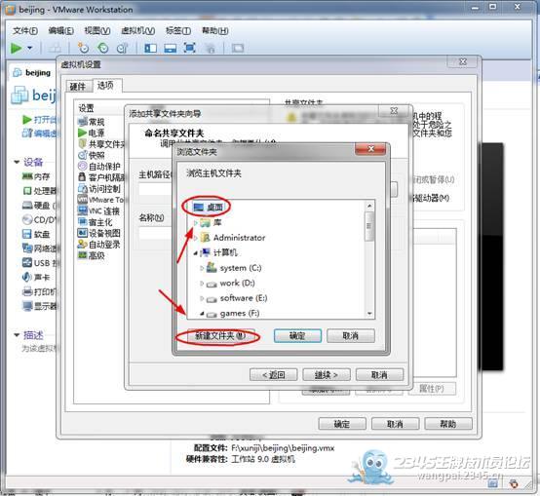The width and height of the screenshot is (540, 496).
Task: Click the thumbnail bar toolbar icon
Action: pyautogui.click(x=171, y=48)
